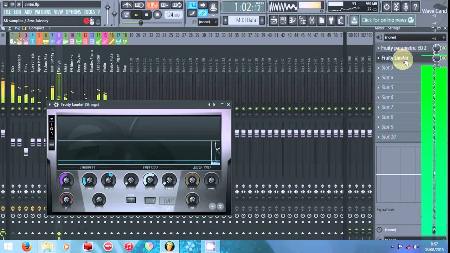Viewport: 450px width, 253px height.
Task: Click the knob icon next to snap controls
Action: tap(213, 7)
